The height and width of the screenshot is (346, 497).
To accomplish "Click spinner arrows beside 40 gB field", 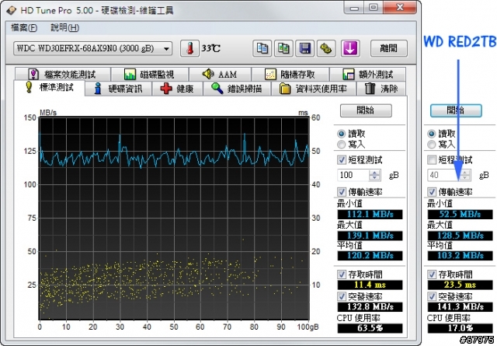I will [x=464, y=175].
